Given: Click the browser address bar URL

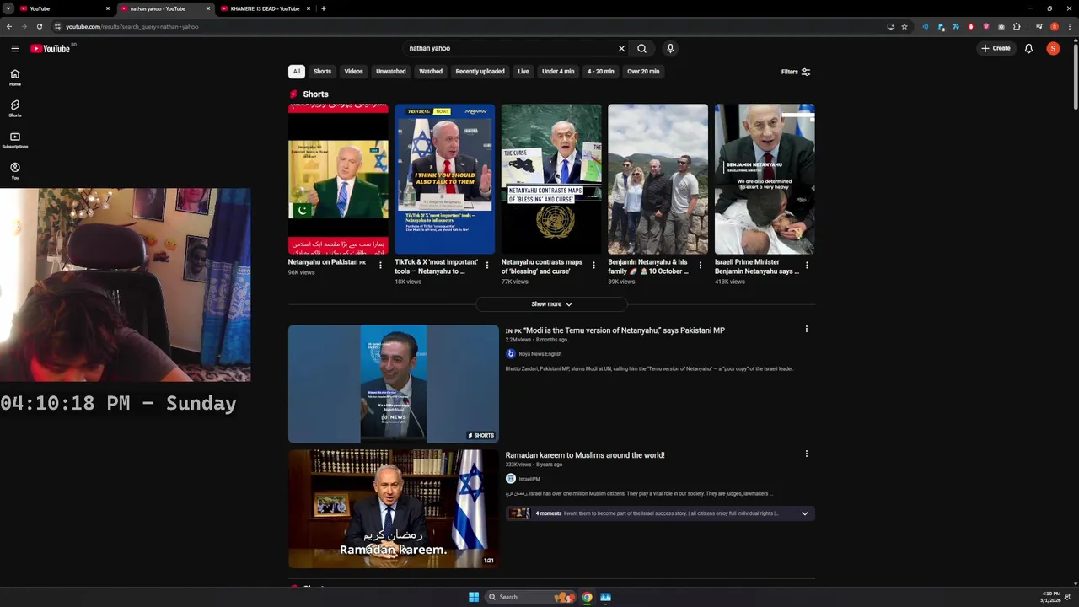Looking at the screenshot, I should [x=132, y=26].
